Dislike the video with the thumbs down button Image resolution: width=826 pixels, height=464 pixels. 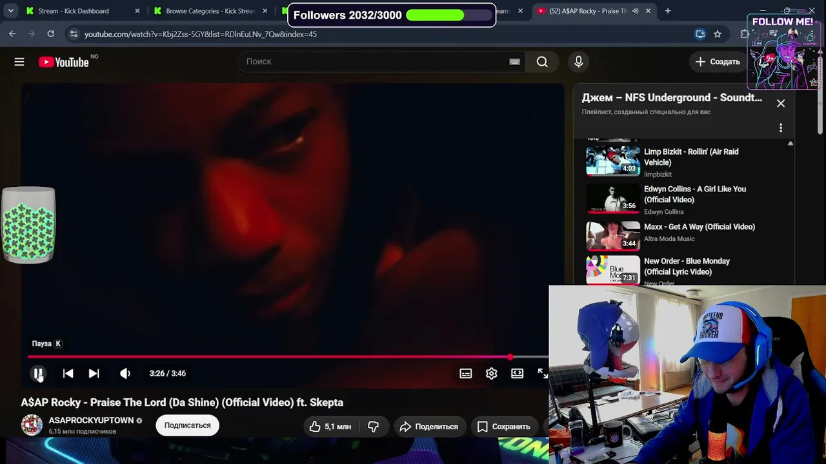(373, 426)
